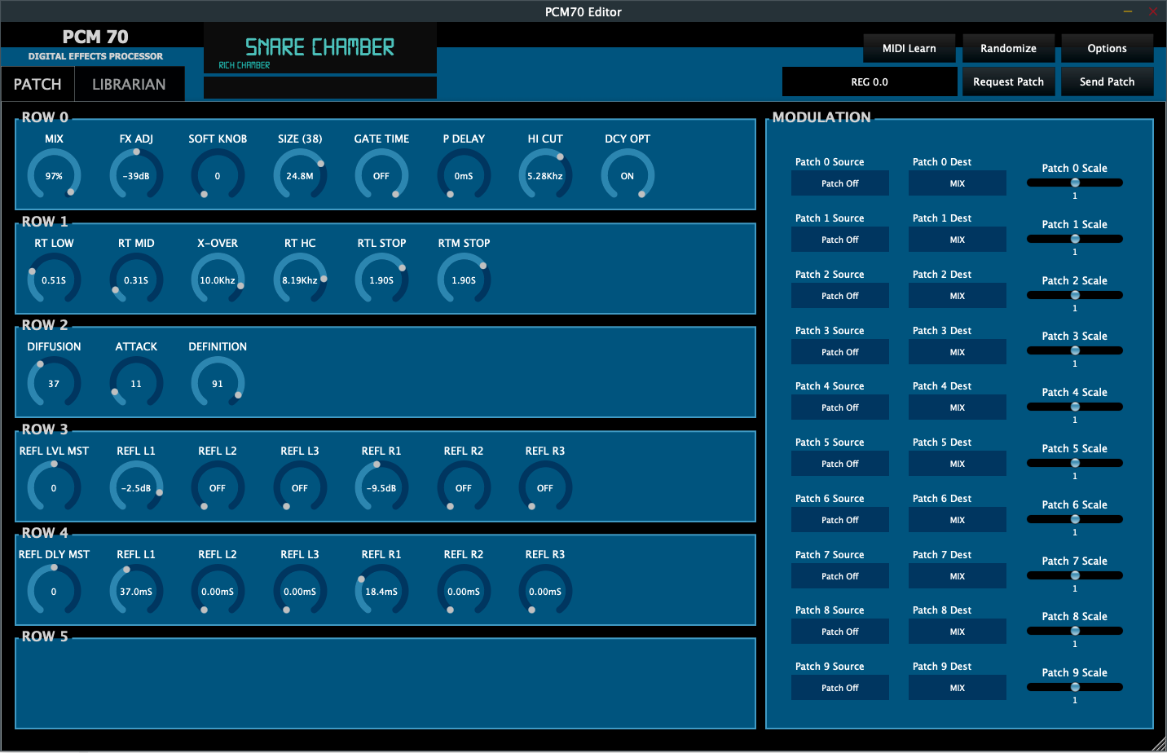
Task: Click the Row 4 REFL L2 delay knob
Action: pos(218,591)
